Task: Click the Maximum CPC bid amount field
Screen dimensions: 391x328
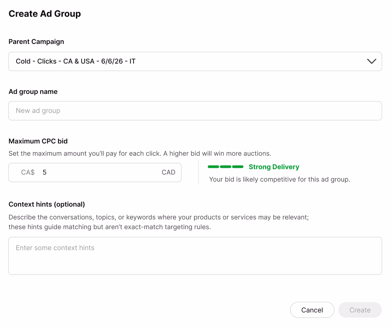Action: (95, 172)
